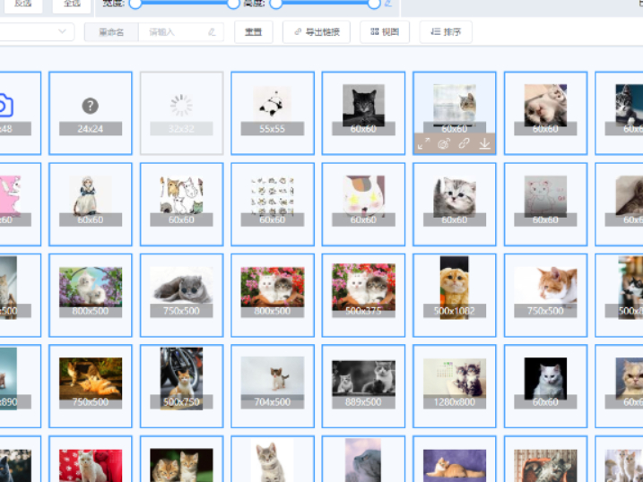The image size is (643, 482).
Task: Select the small kitten 704x500 thumbnail
Action: coord(273,386)
